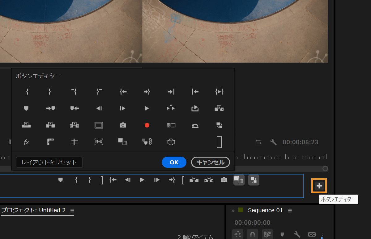Choose Go to Out icon in button editor

click(x=147, y=92)
